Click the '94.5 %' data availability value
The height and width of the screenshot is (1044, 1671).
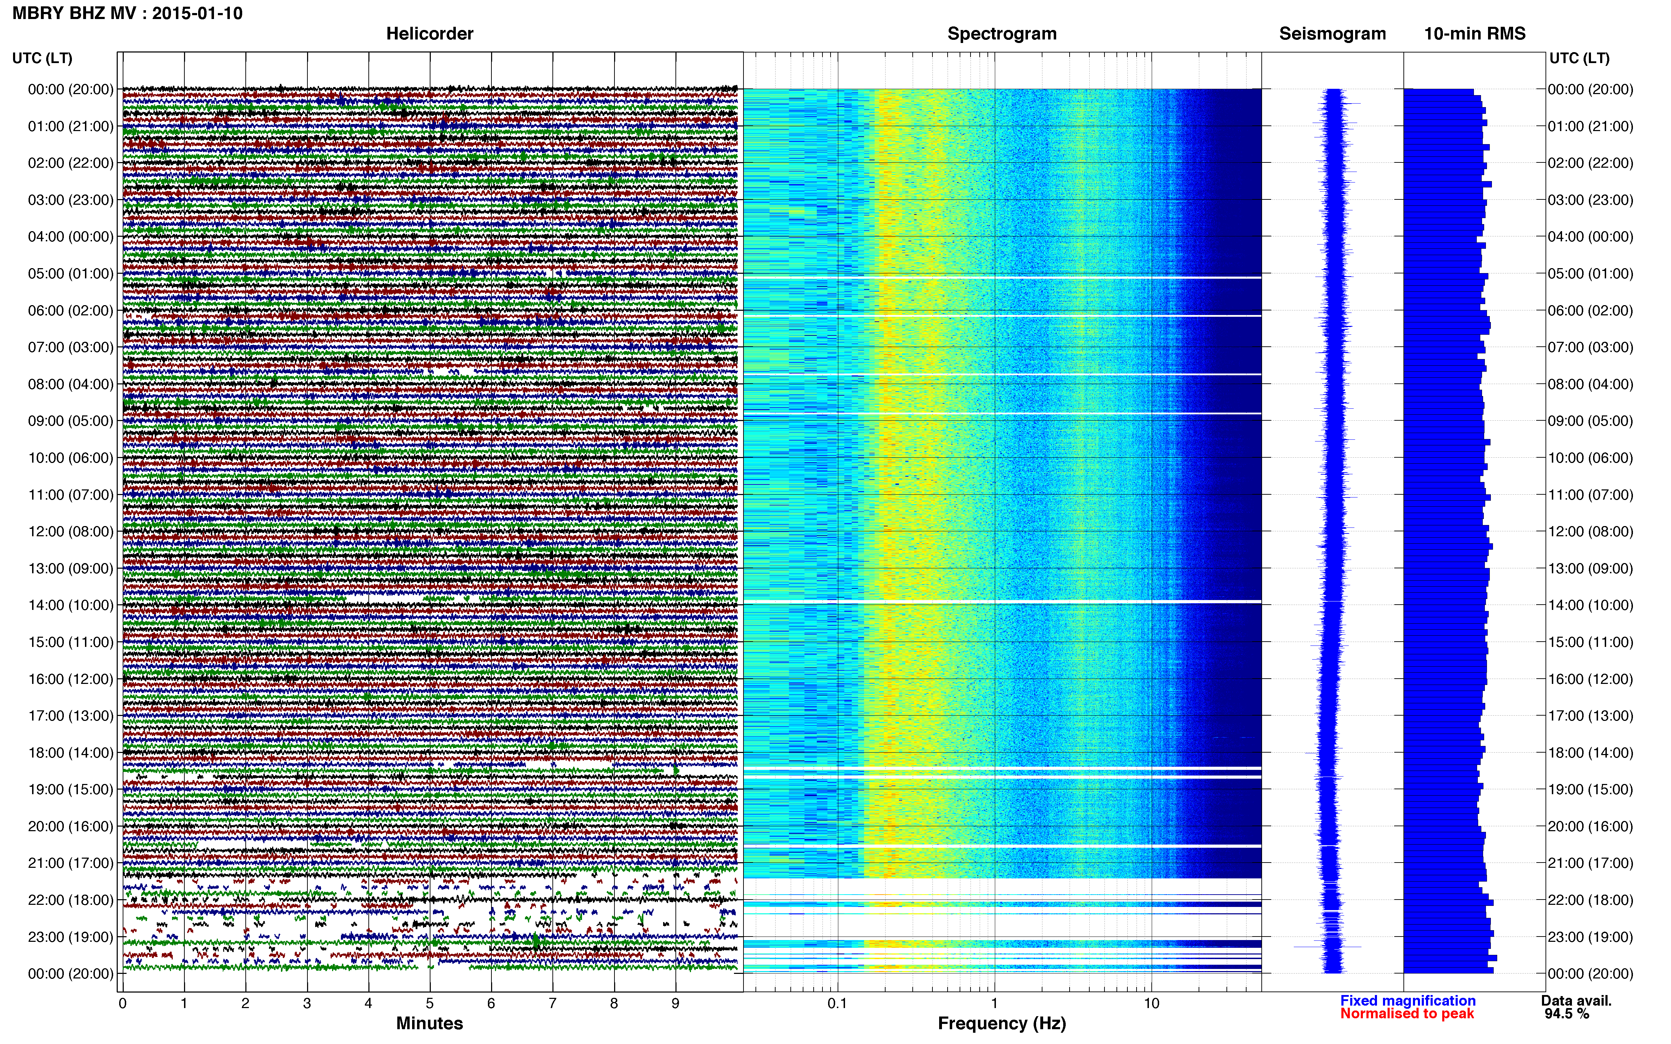tap(1567, 1014)
